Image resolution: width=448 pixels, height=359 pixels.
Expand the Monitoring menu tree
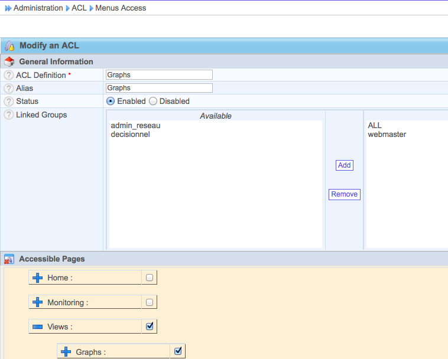click(x=37, y=302)
